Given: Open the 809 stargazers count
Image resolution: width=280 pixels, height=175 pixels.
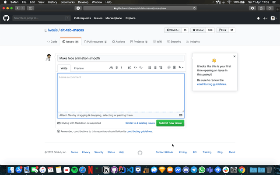Looking at the screenshot, I should [x=210, y=30].
